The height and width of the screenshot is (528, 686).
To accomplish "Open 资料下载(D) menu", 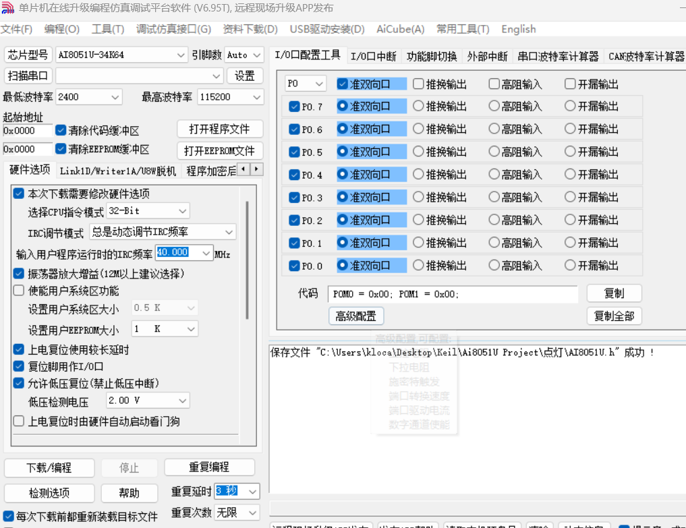I will click(250, 29).
